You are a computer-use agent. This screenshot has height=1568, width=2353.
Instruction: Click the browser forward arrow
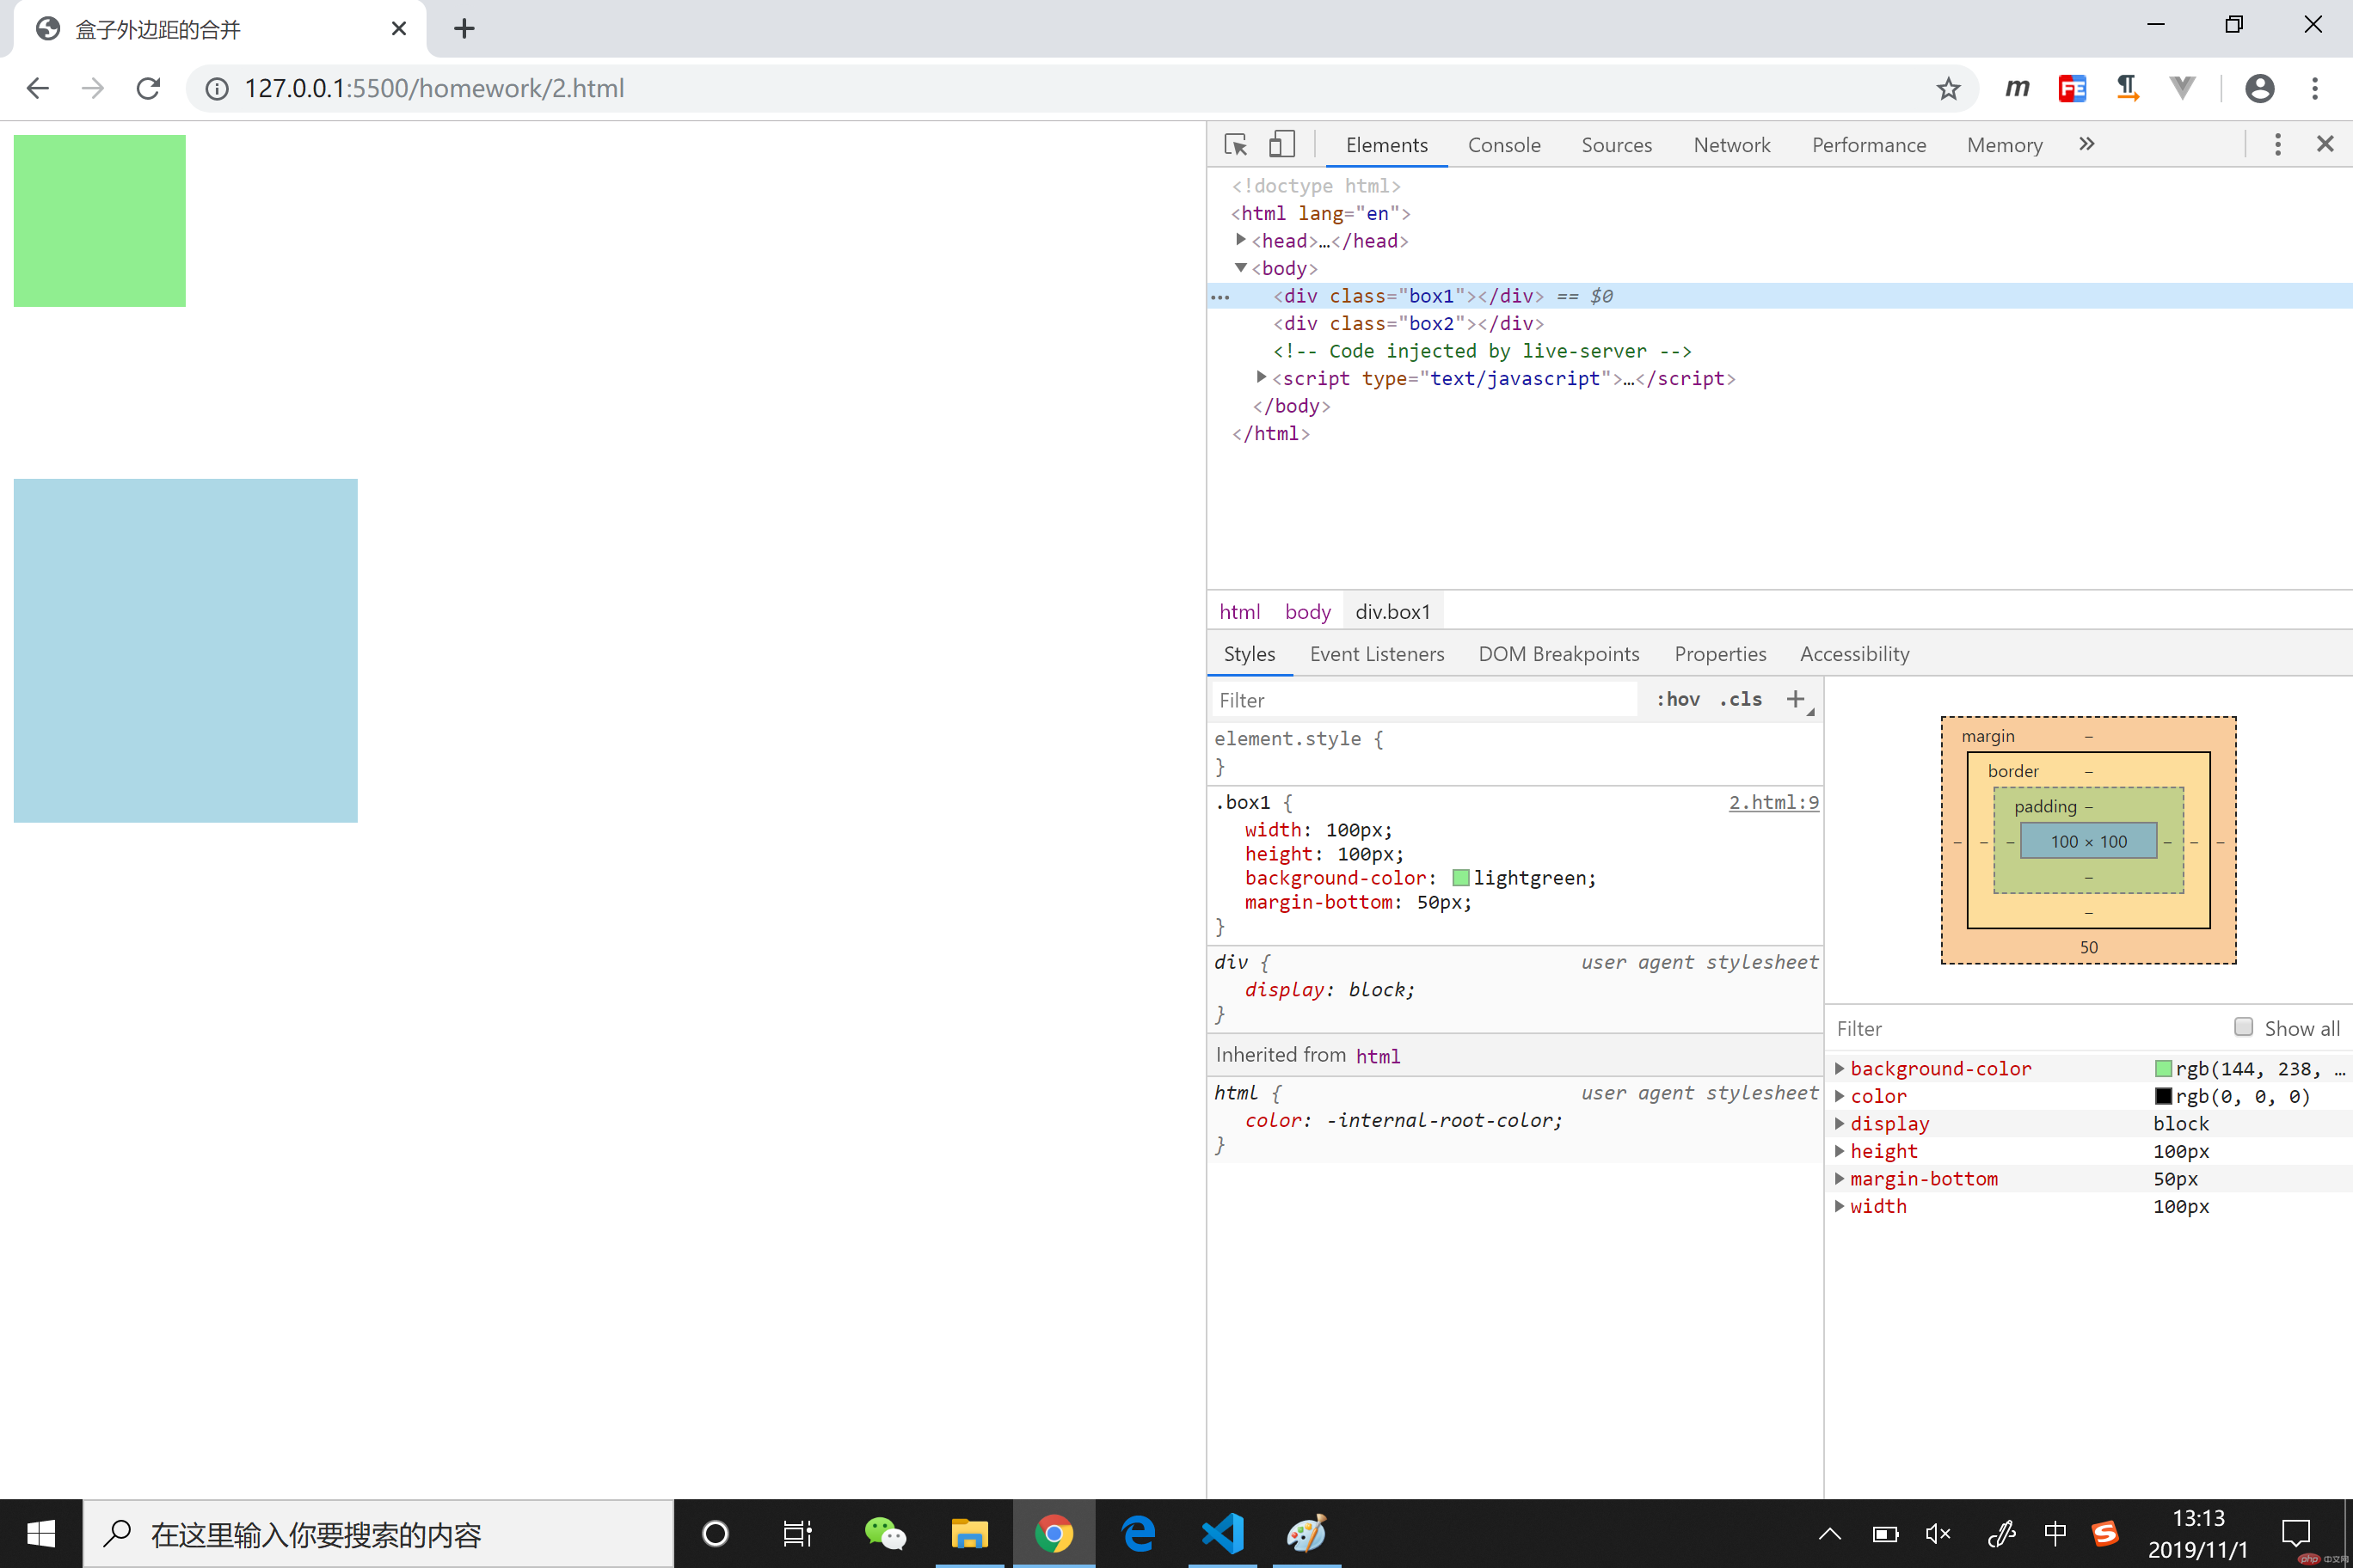[x=93, y=88]
